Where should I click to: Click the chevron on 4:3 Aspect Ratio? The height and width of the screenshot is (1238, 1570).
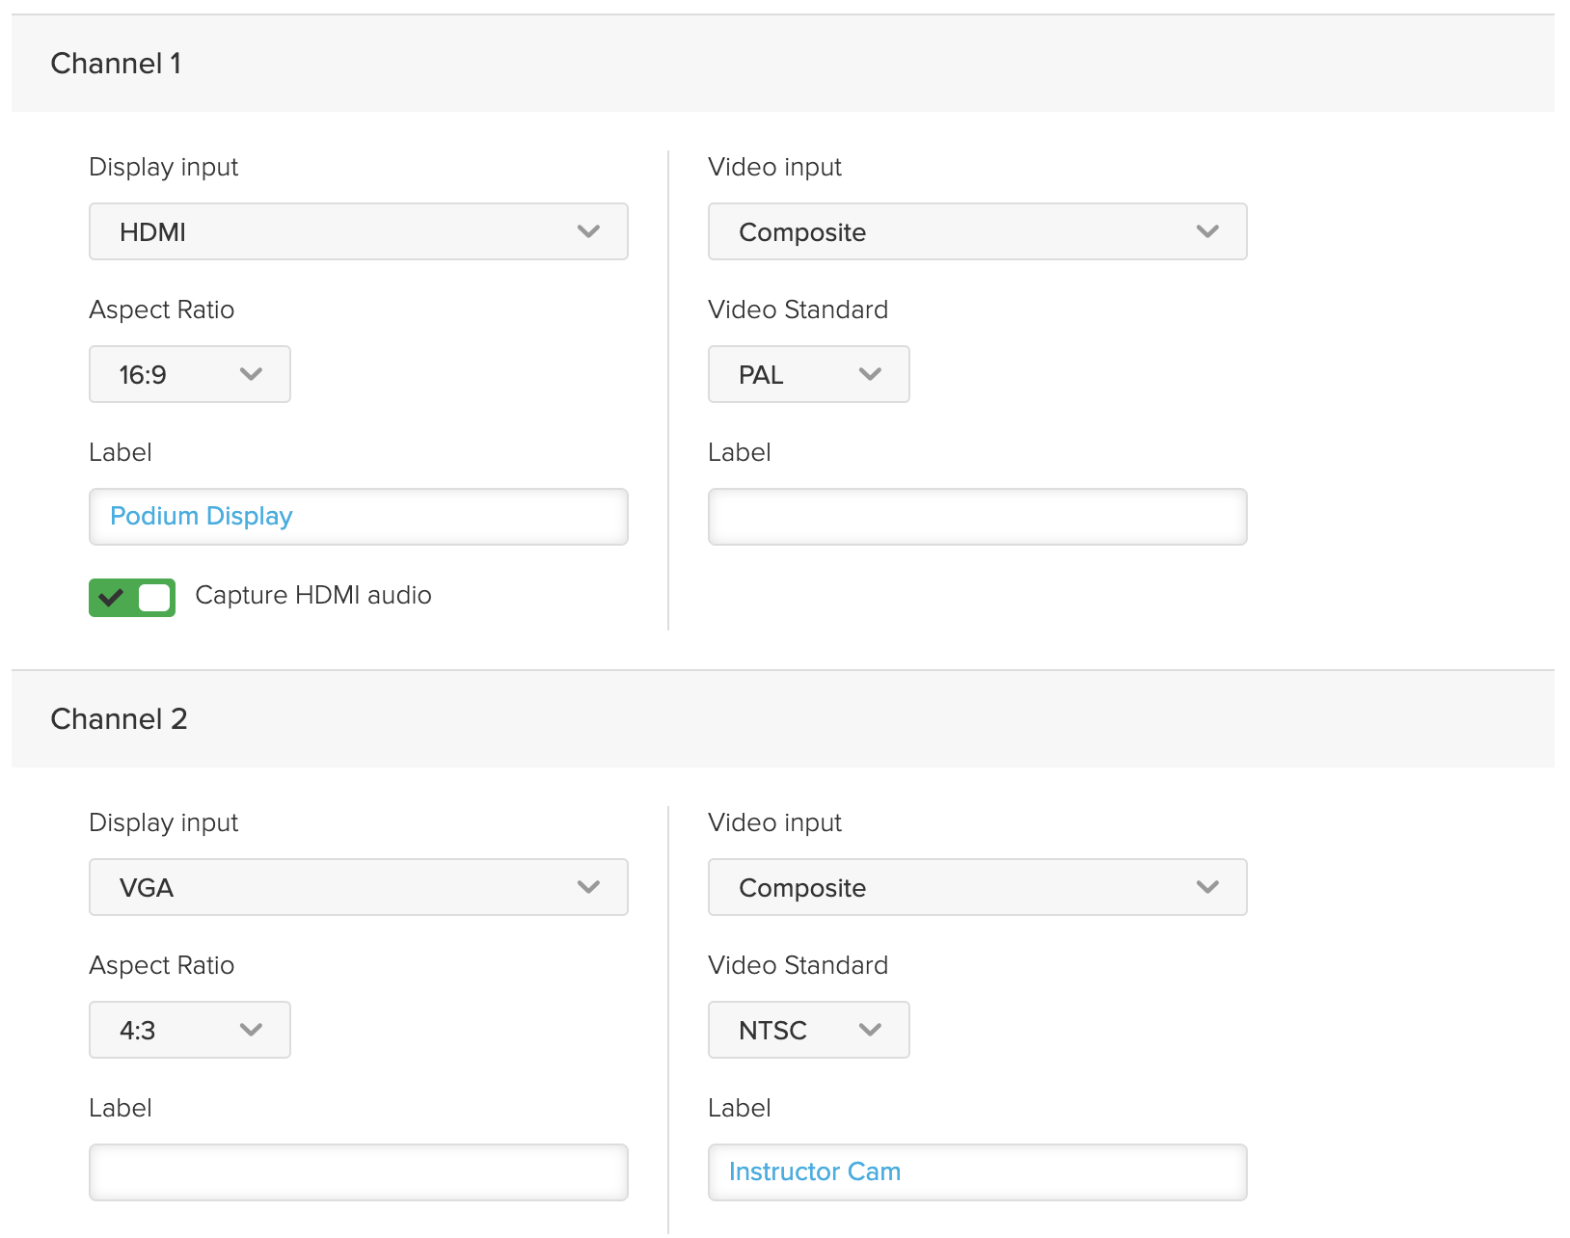click(x=251, y=1030)
